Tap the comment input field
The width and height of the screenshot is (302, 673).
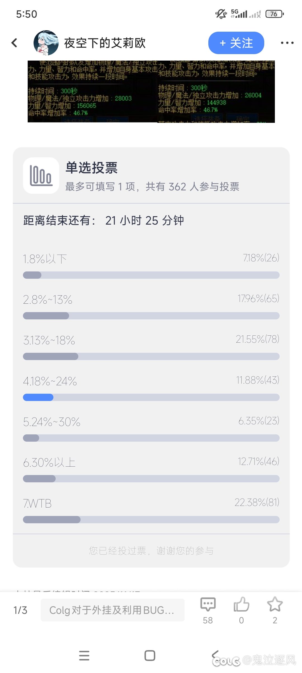click(112, 610)
